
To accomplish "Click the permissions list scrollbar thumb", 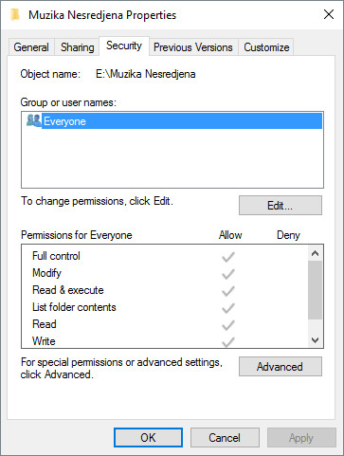I will coord(315,290).
